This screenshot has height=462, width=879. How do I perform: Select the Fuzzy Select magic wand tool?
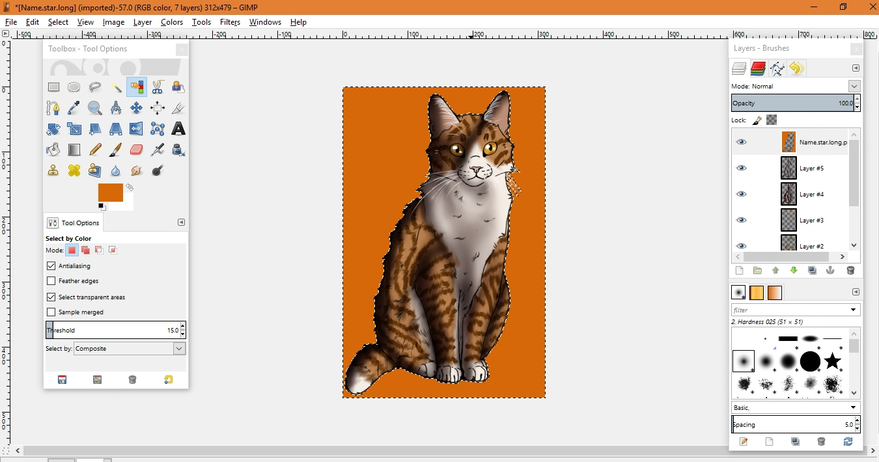point(116,87)
